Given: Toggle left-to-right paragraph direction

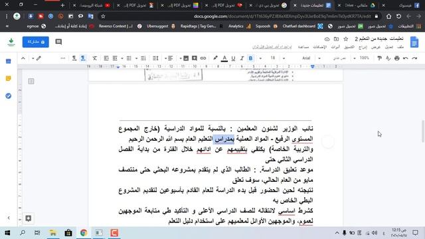Looking at the screenshot, I should pos(74,58).
